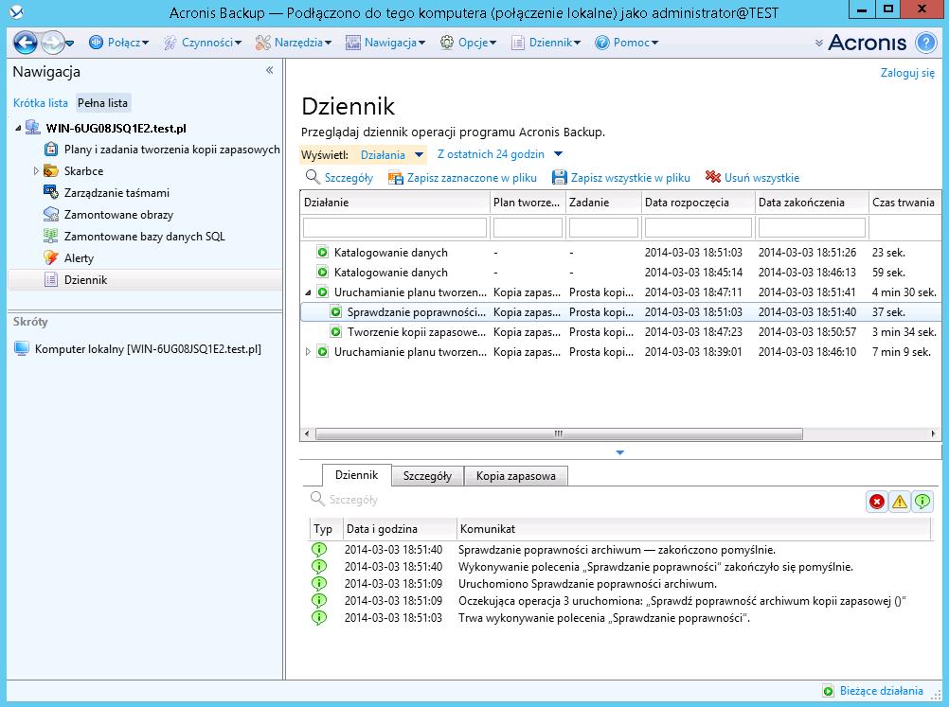The image size is (949, 707).
Task: Toggle the yellow warning filter button
Action: point(900,502)
